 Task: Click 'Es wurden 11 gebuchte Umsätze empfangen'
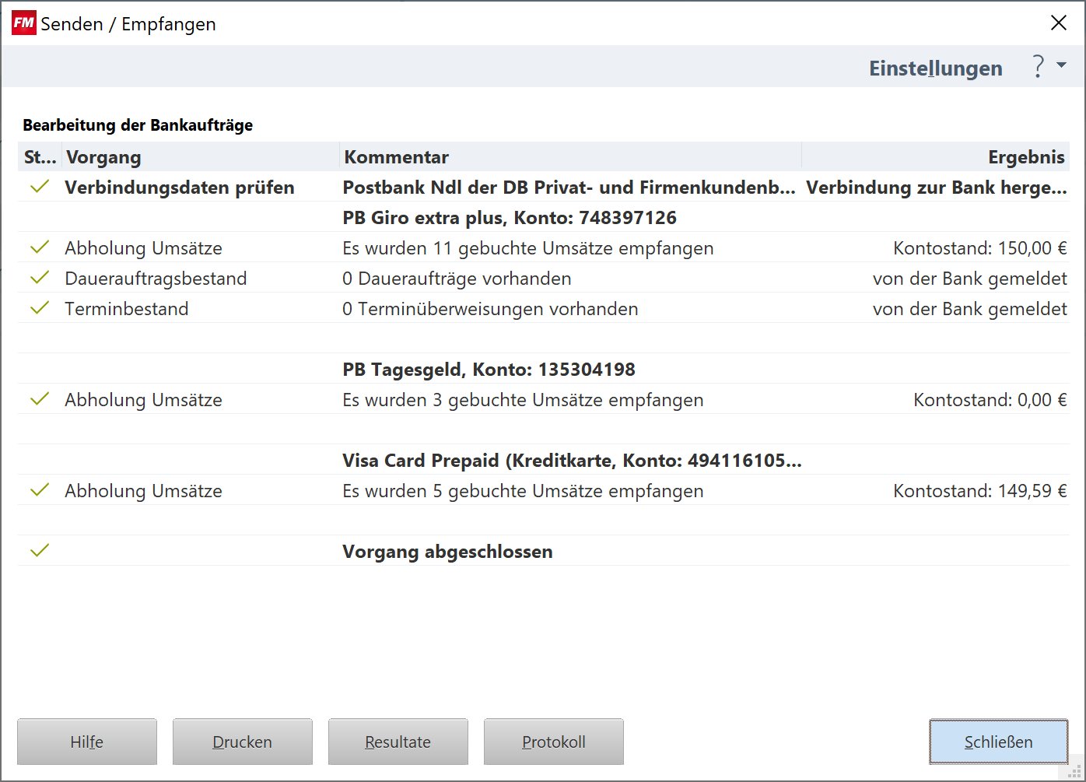(x=528, y=248)
